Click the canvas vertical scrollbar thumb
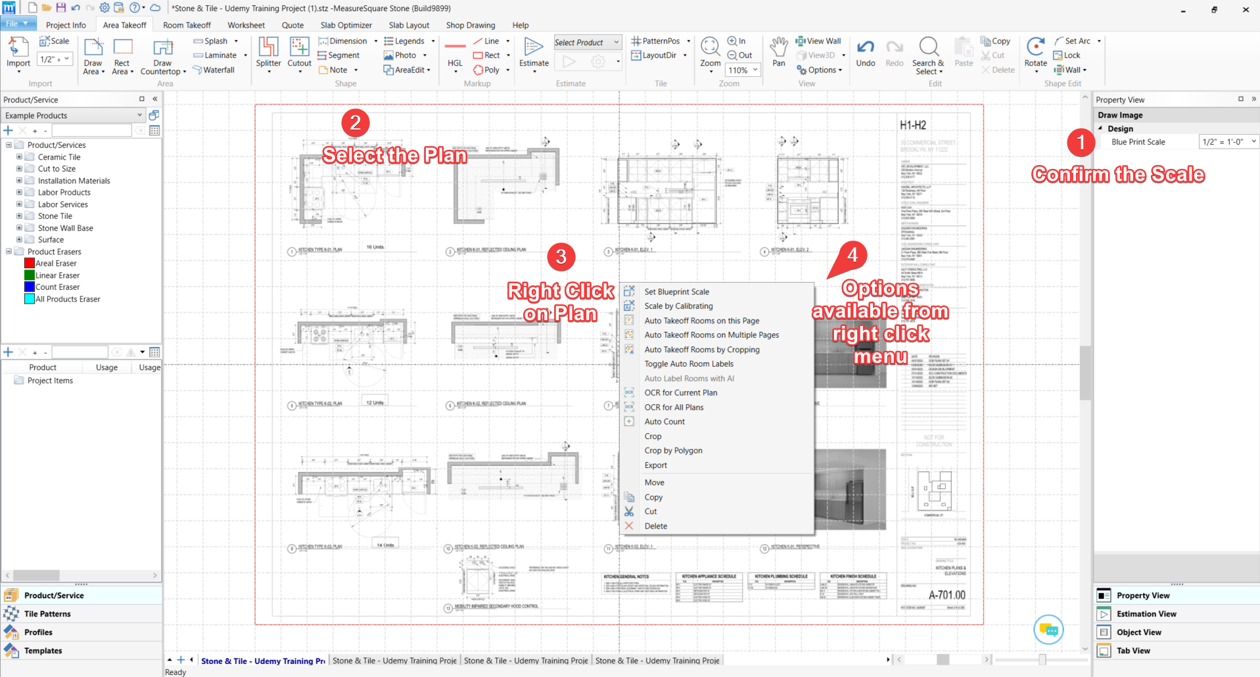Viewport: 1260px width, 677px height. point(1085,373)
